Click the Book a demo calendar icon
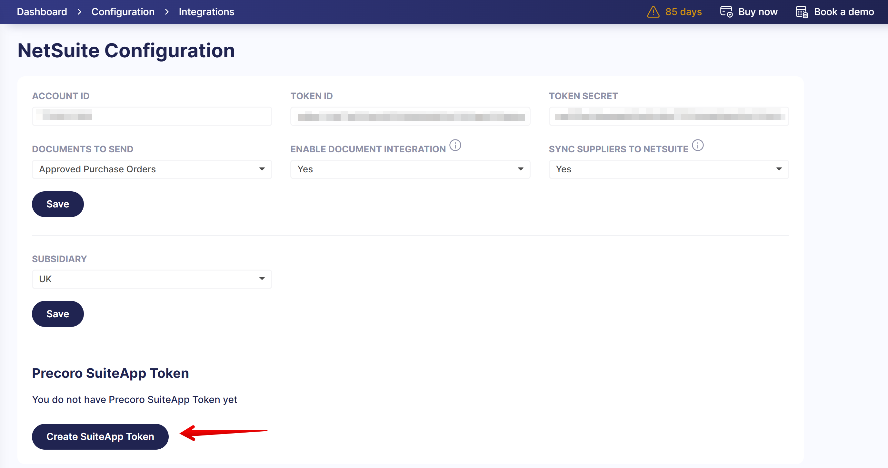 click(x=802, y=12)
